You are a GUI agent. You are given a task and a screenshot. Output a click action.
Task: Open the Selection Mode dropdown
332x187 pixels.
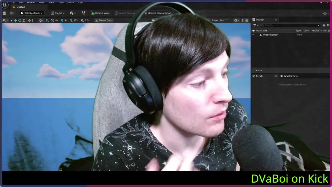(31, 13)
